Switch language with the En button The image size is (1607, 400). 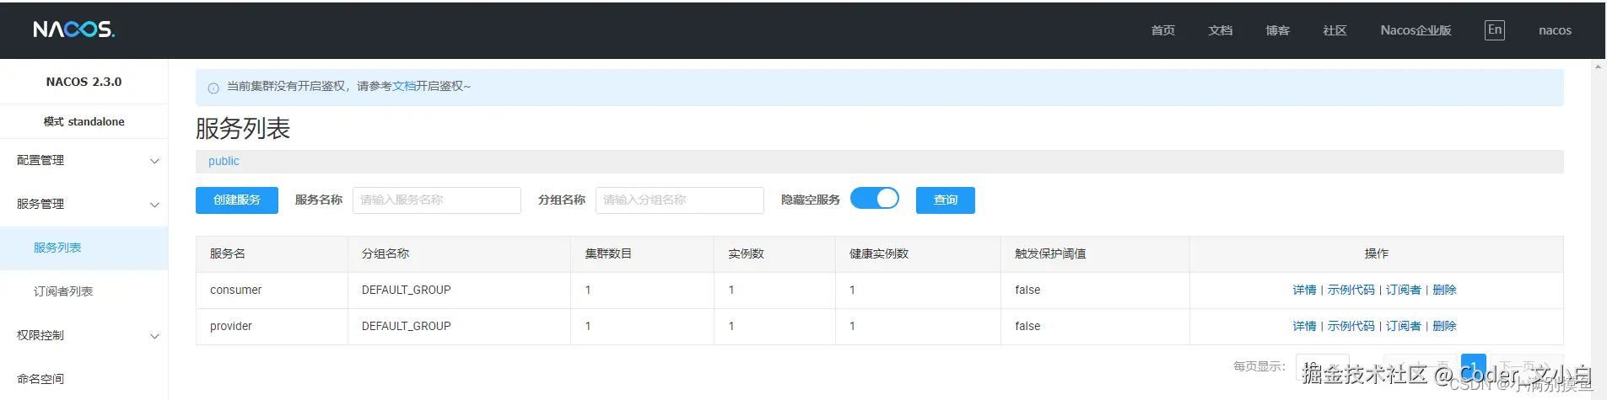click(1494, 30)
